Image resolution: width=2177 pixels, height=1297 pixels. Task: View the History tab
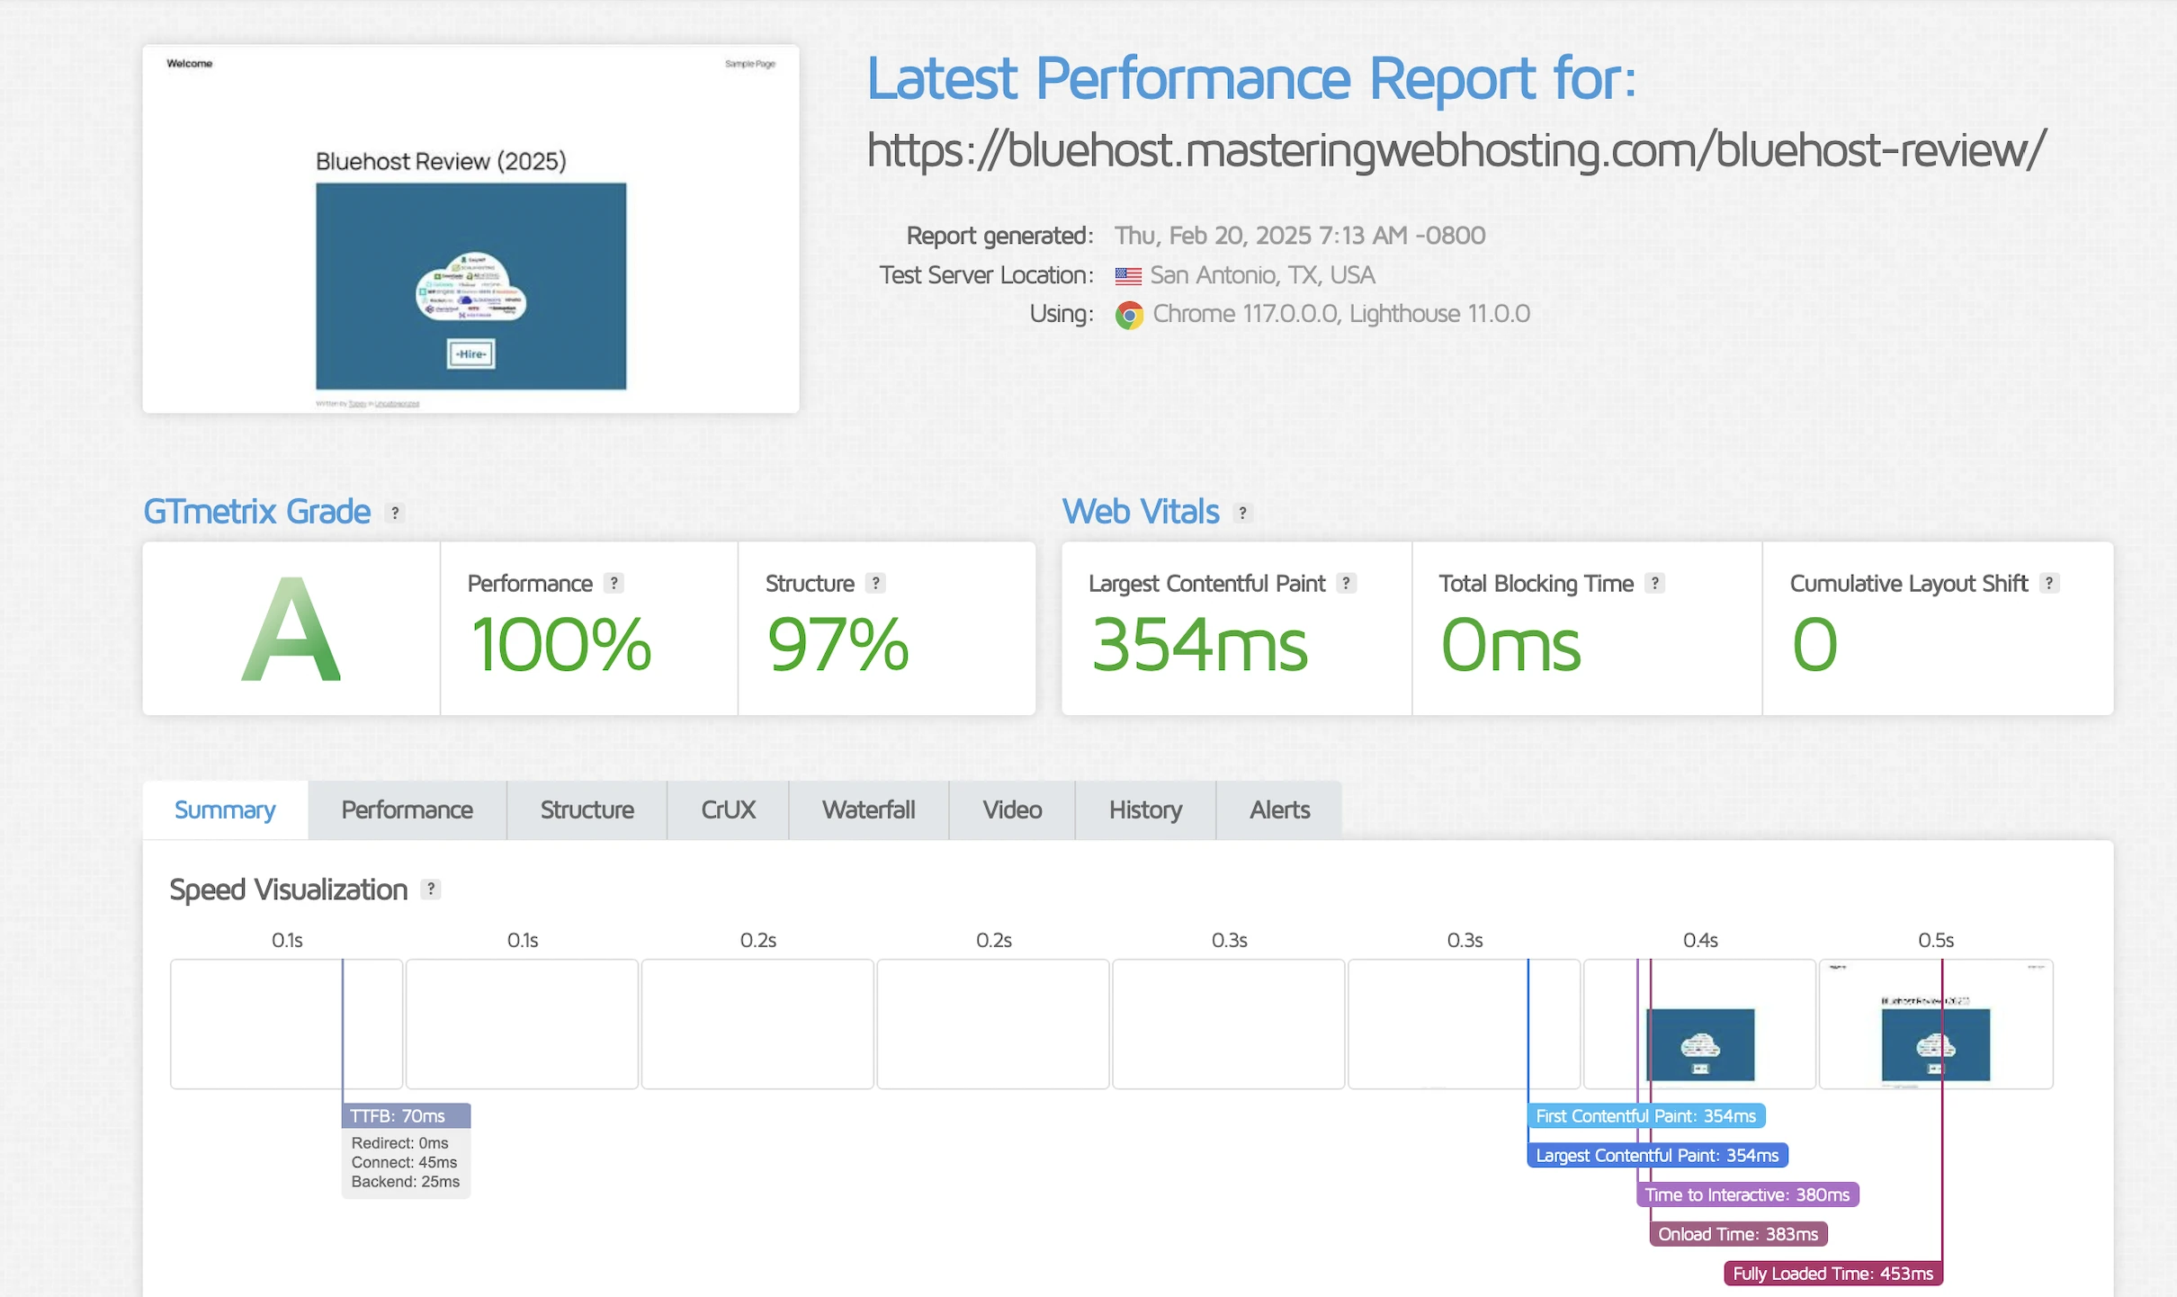point(1144,810)
